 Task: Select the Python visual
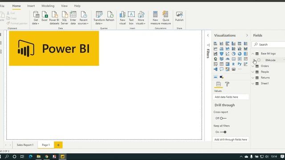(240, 64)
